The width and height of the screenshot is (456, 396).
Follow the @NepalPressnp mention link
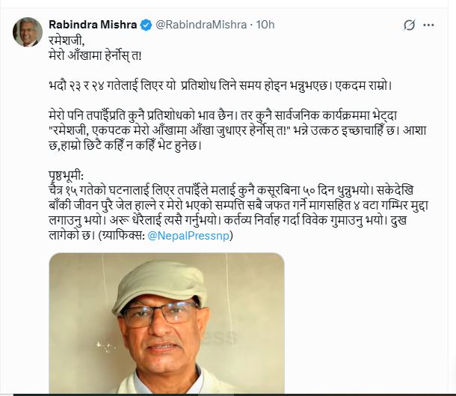coord(188,235)
